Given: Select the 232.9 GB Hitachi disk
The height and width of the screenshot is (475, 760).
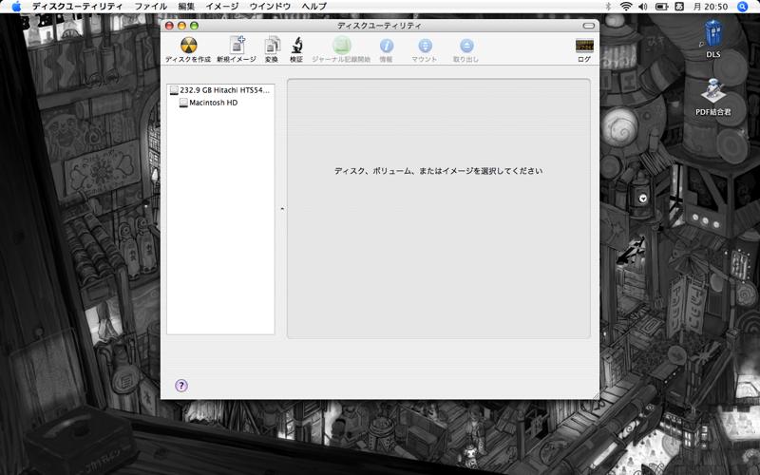Looking at the screenshot, I should (220, 90).
